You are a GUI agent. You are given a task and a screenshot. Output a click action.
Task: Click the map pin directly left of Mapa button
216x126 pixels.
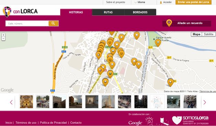click(137, 35)
